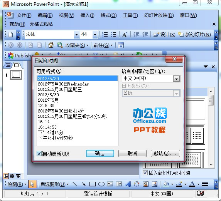The width and height of the screenshot is (221, 201).
Task: Click the Show Only Web Toolbar icon
Action: click(121, 45)
